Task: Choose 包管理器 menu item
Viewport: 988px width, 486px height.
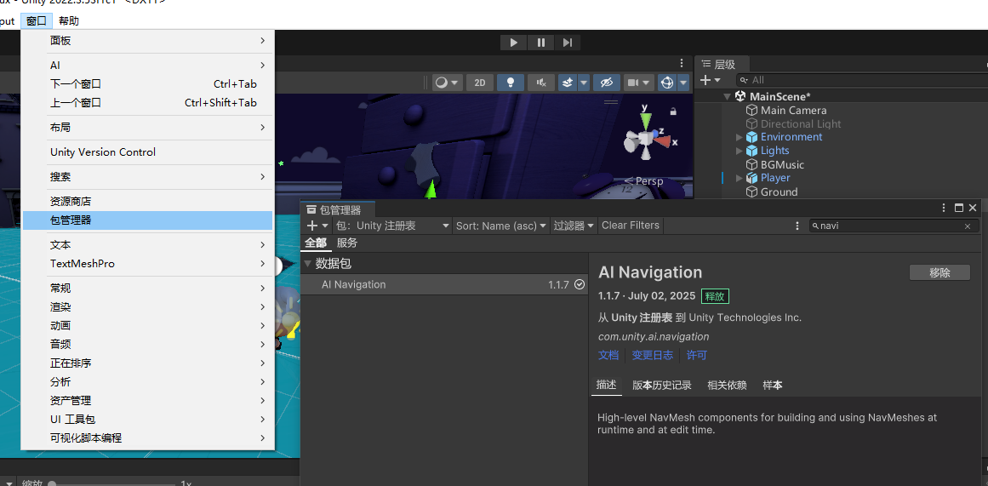Action: click(148, 220)
